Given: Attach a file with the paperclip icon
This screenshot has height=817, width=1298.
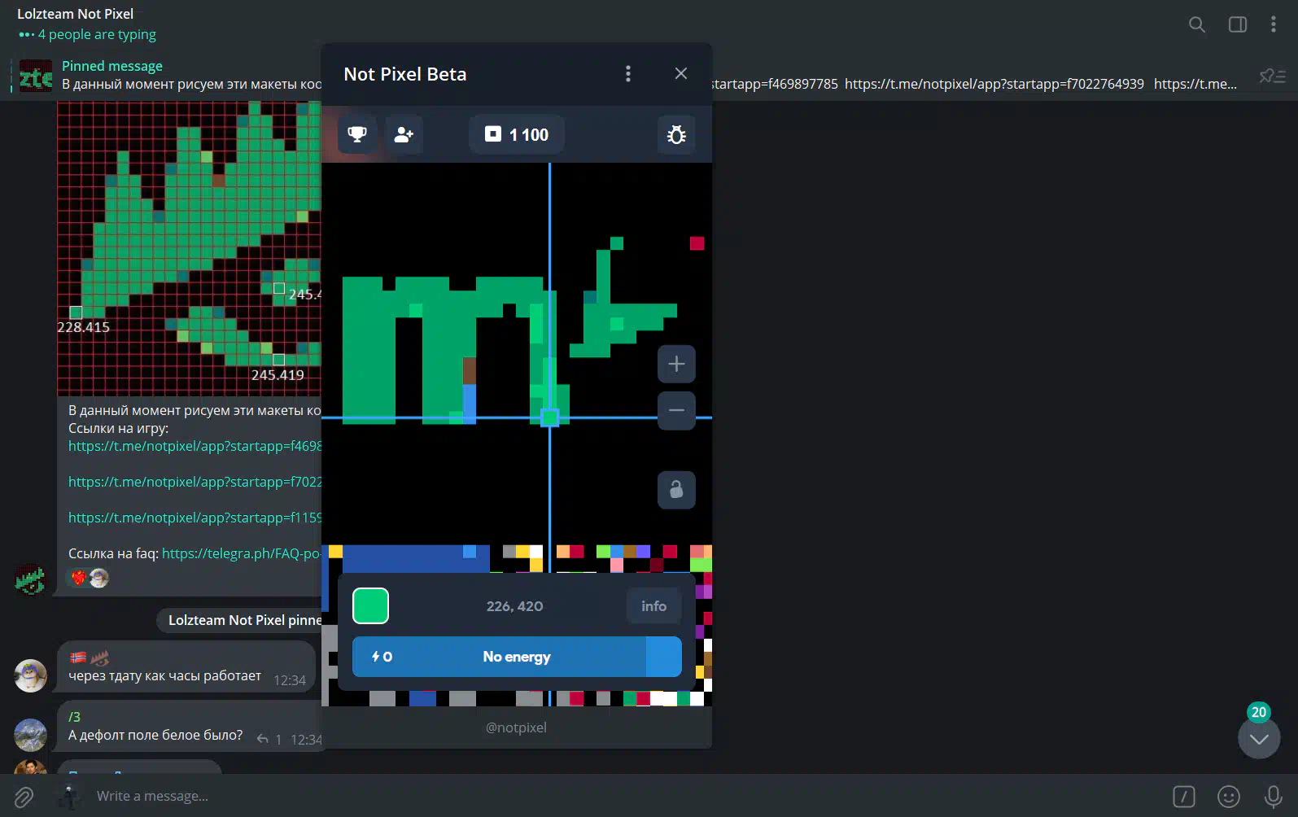Looking at the screenshot, I should click(24, 797).
